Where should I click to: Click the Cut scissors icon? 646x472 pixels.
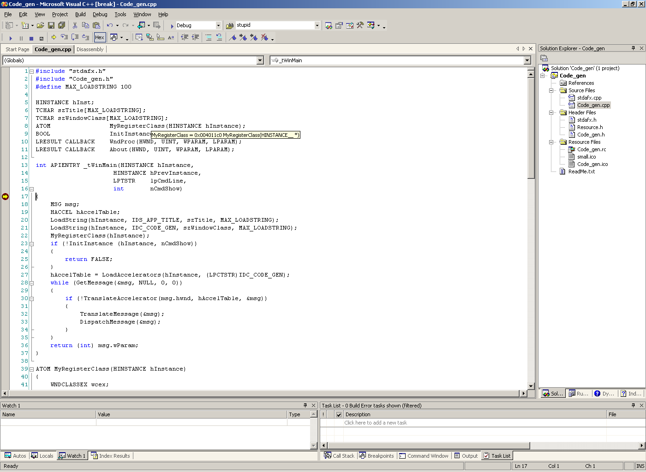tap(75, 25)
